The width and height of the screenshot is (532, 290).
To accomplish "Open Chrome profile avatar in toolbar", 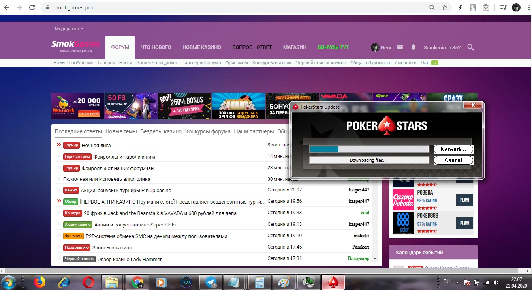I will coord(516,7).
